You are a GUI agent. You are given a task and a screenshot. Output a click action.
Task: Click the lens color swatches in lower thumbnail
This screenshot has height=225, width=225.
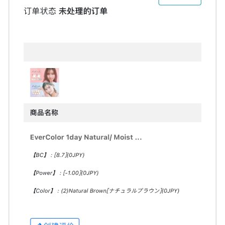click(x=37, y=92)
